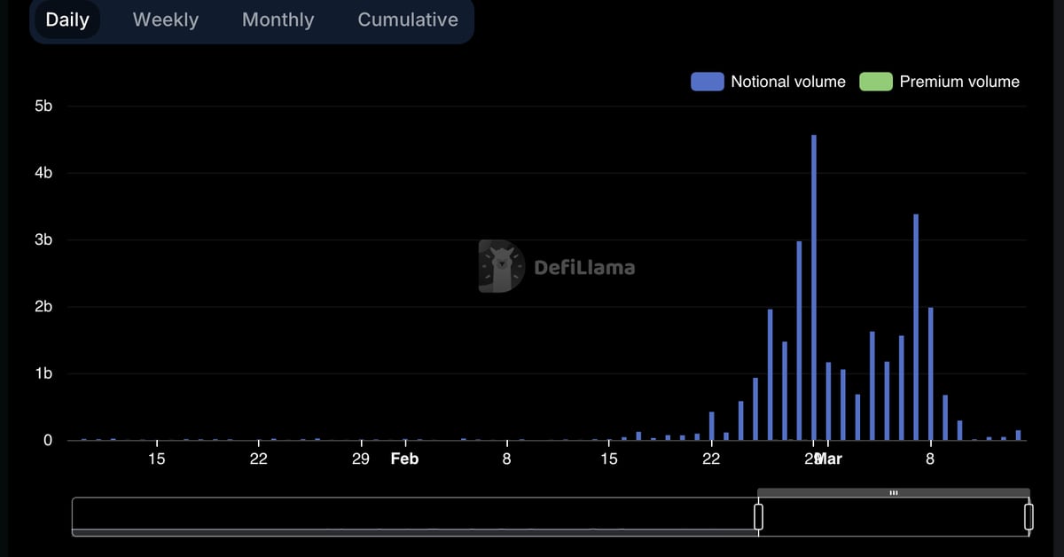Select the Daily tab
1064x557 pixels.
pyautogui.click(x=67, y=20)
